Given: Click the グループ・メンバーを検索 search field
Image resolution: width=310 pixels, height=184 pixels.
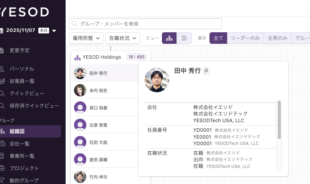Looking at the screenshot, I should point(146,24).
